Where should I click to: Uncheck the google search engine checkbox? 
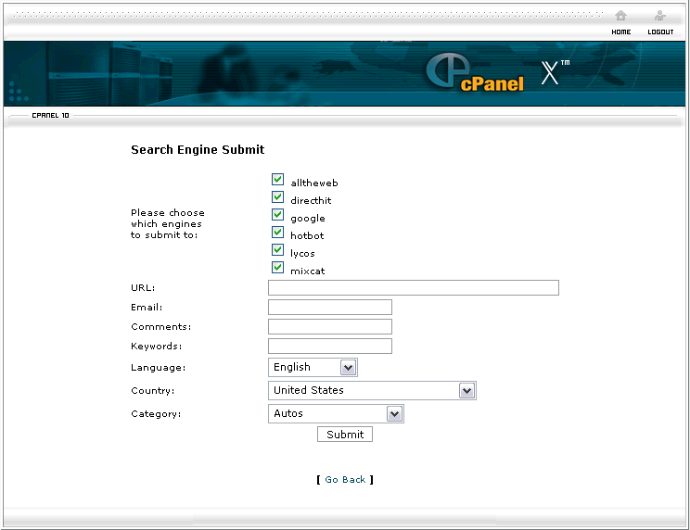pos(277,215)
